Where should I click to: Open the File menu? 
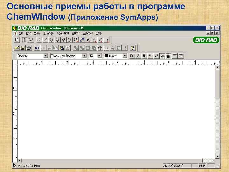point(21,33)
